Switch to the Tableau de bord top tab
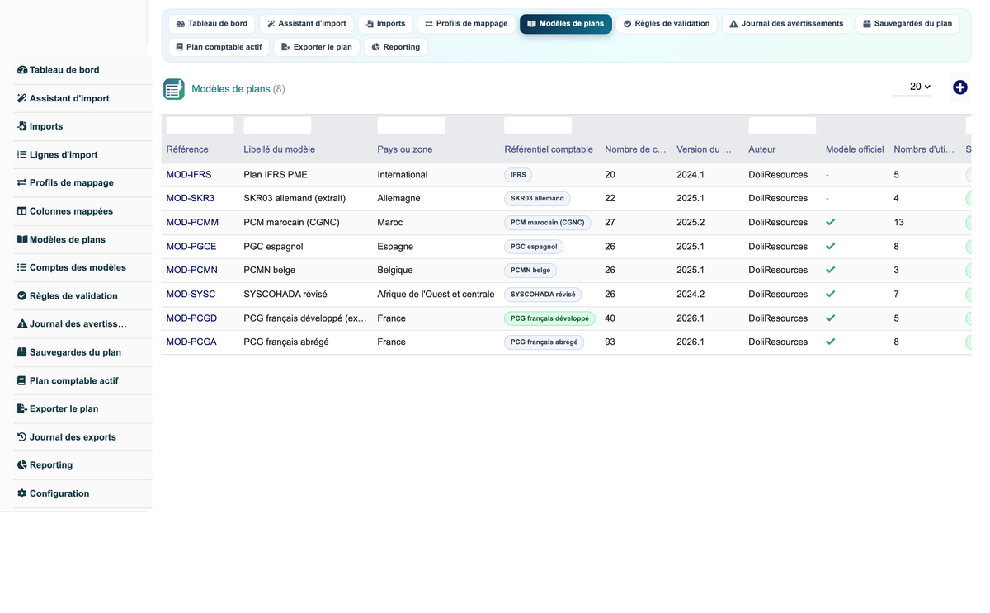This screenshot has height=613, width=990. pyautogui.click(x=212, y=24)
